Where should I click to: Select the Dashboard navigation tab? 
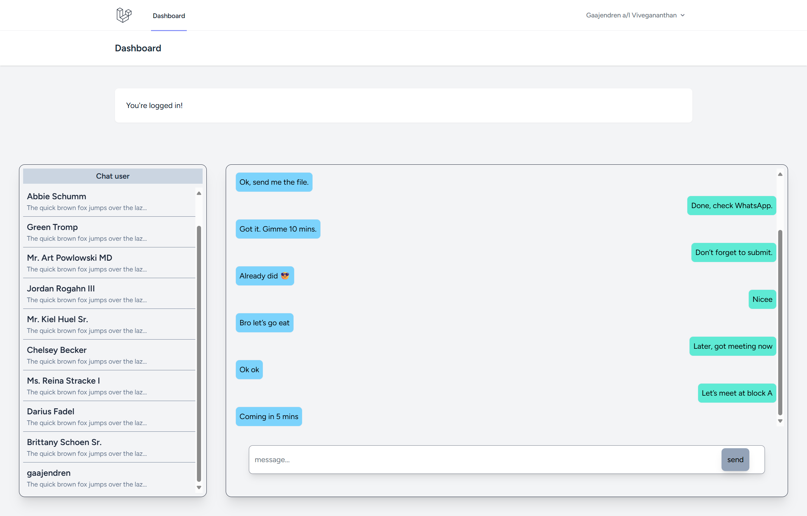point(168,16)
